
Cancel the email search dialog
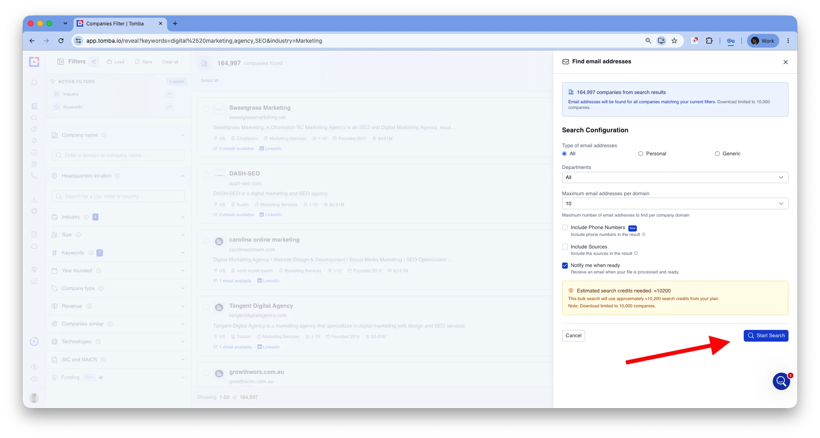coord(573,336)
